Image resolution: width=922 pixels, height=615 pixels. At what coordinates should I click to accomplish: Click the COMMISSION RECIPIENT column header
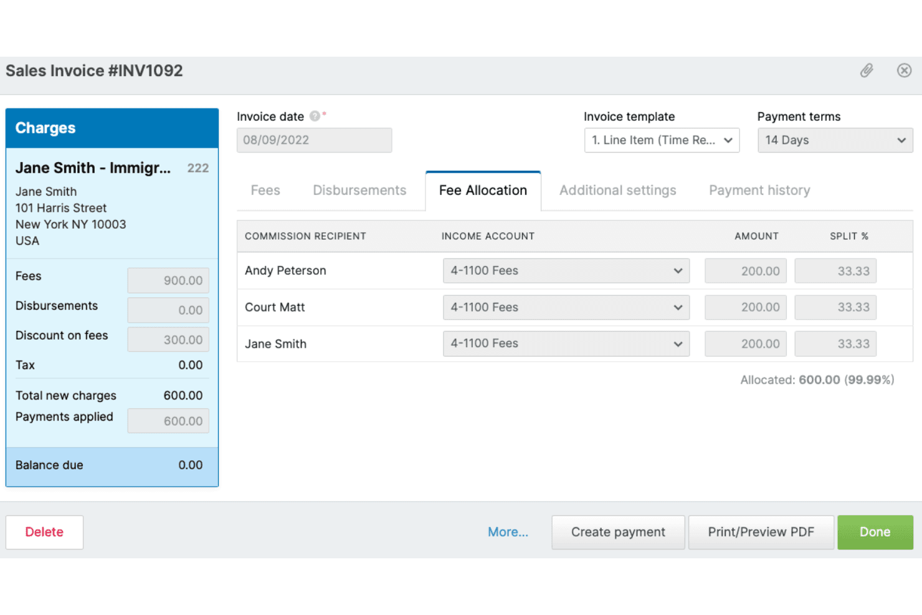305,236
